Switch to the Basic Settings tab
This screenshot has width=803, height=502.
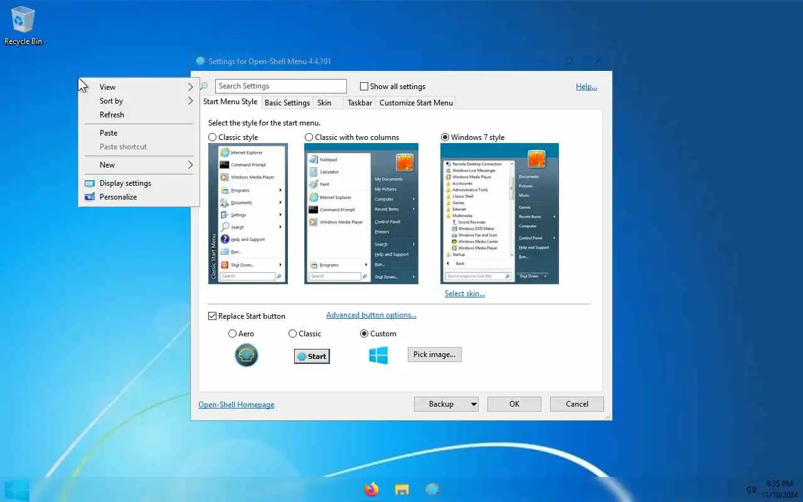coord(287,103)
